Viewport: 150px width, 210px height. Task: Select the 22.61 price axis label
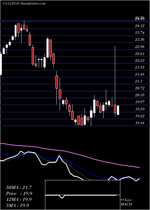click(140, 53)
